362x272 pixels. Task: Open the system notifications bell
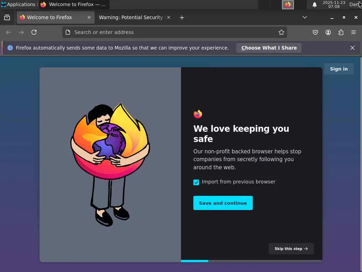click(314, 5)
